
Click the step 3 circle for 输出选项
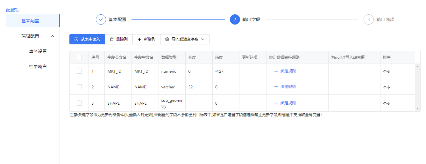368,19
